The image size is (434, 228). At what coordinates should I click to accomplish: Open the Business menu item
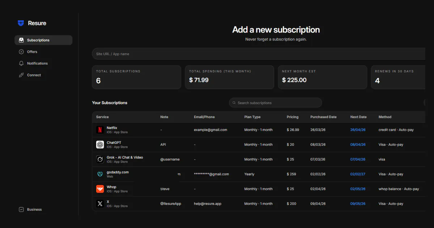[x=43, y=210]
